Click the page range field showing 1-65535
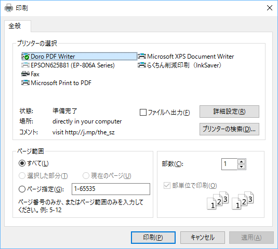This screenshot has height=249, width=278. [x=111, y=189]
